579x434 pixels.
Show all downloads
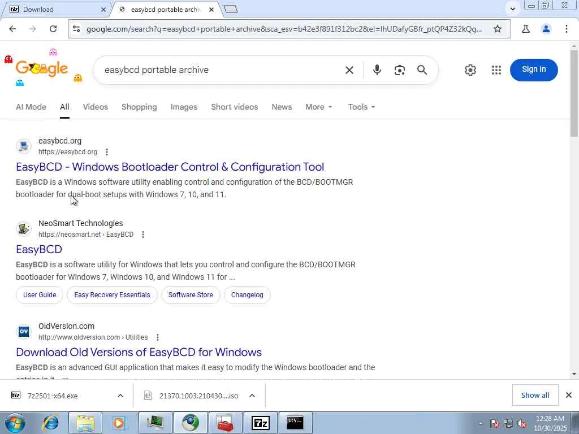(x=535, y=395)
